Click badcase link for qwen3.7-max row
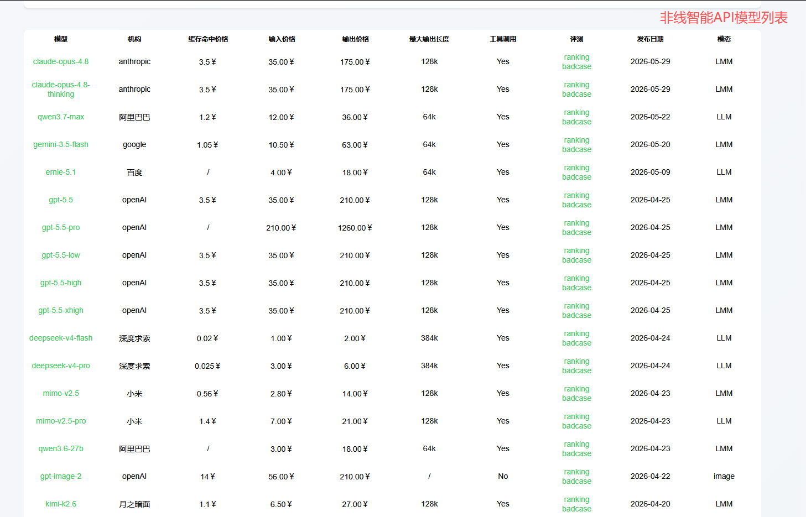 point(576,122)
